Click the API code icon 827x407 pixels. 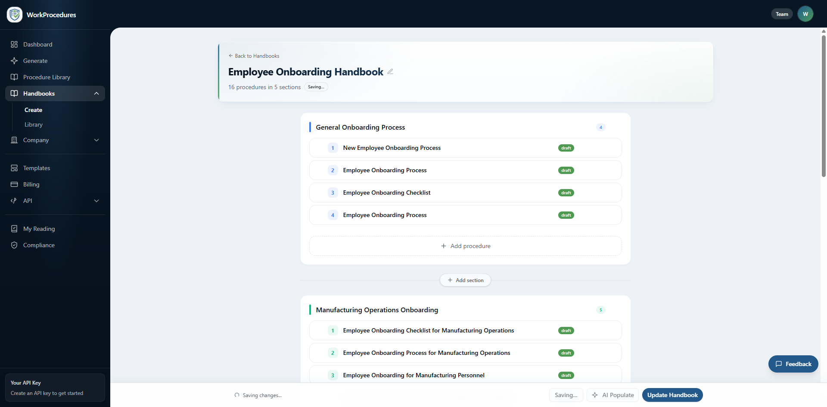tap(14, 201)
